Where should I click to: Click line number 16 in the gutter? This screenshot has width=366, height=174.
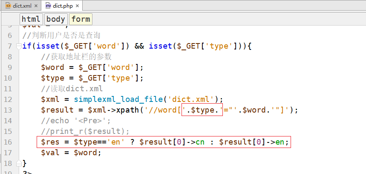pyautogui.click(x=8, y=142)
